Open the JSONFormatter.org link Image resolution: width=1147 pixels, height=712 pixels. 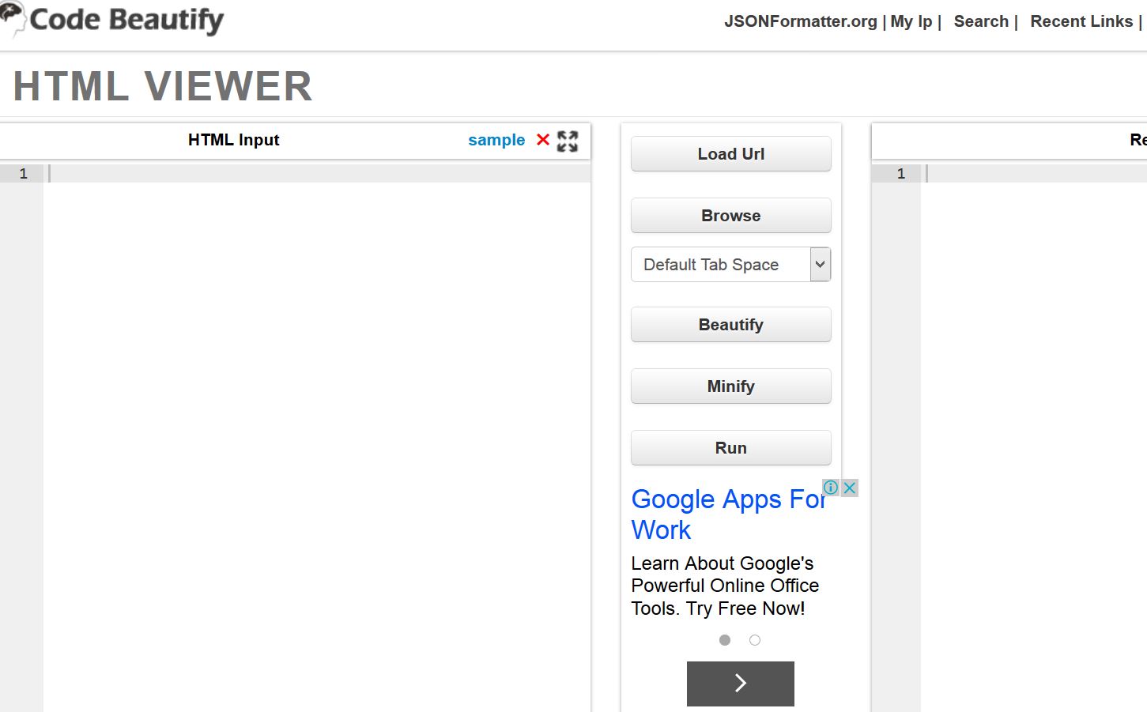801,21
